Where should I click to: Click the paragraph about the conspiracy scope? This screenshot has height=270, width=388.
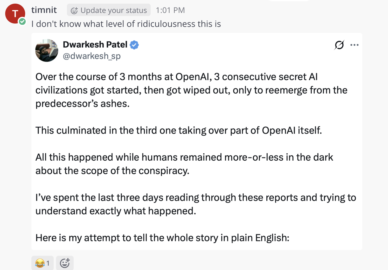pyautogui.click(x=184, y=164)
